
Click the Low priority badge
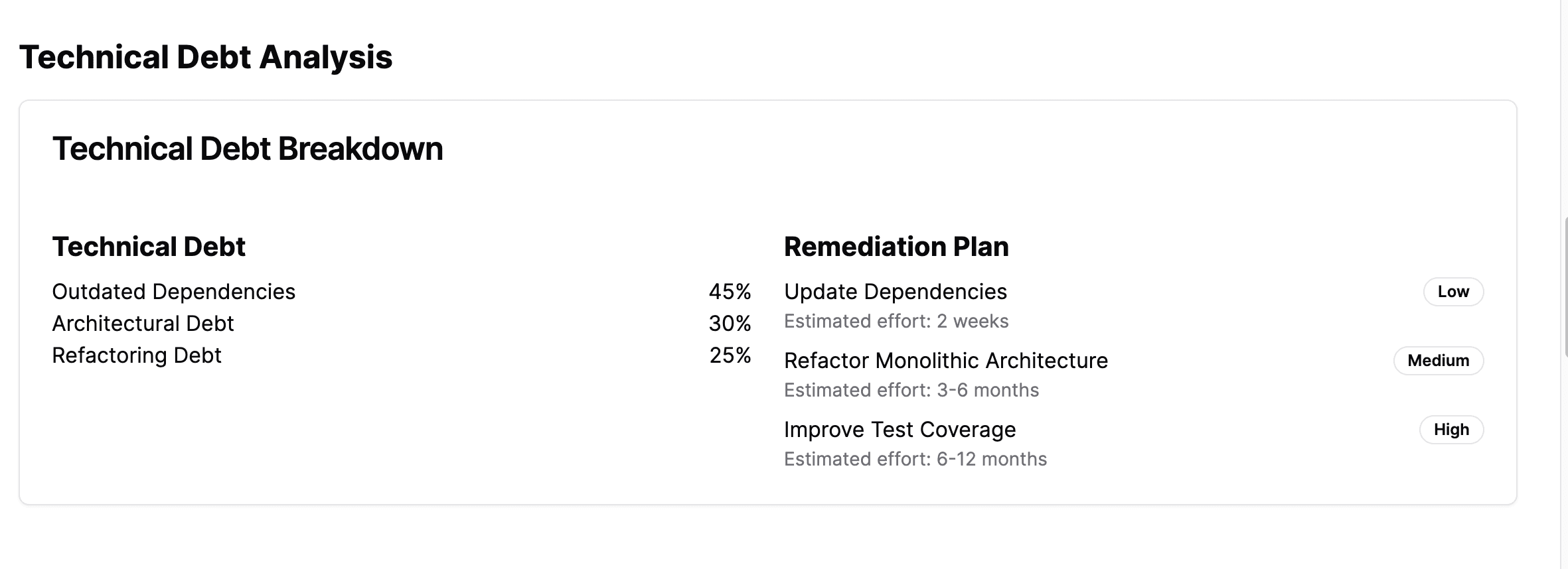(x=1453, y=292)
